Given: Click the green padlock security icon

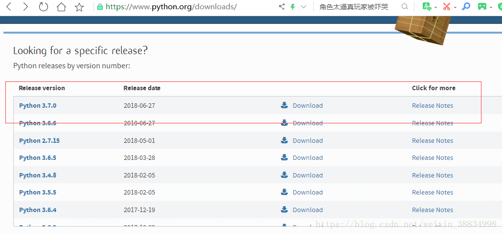Looking at the screenshot, I should click(x=100, y=7).
